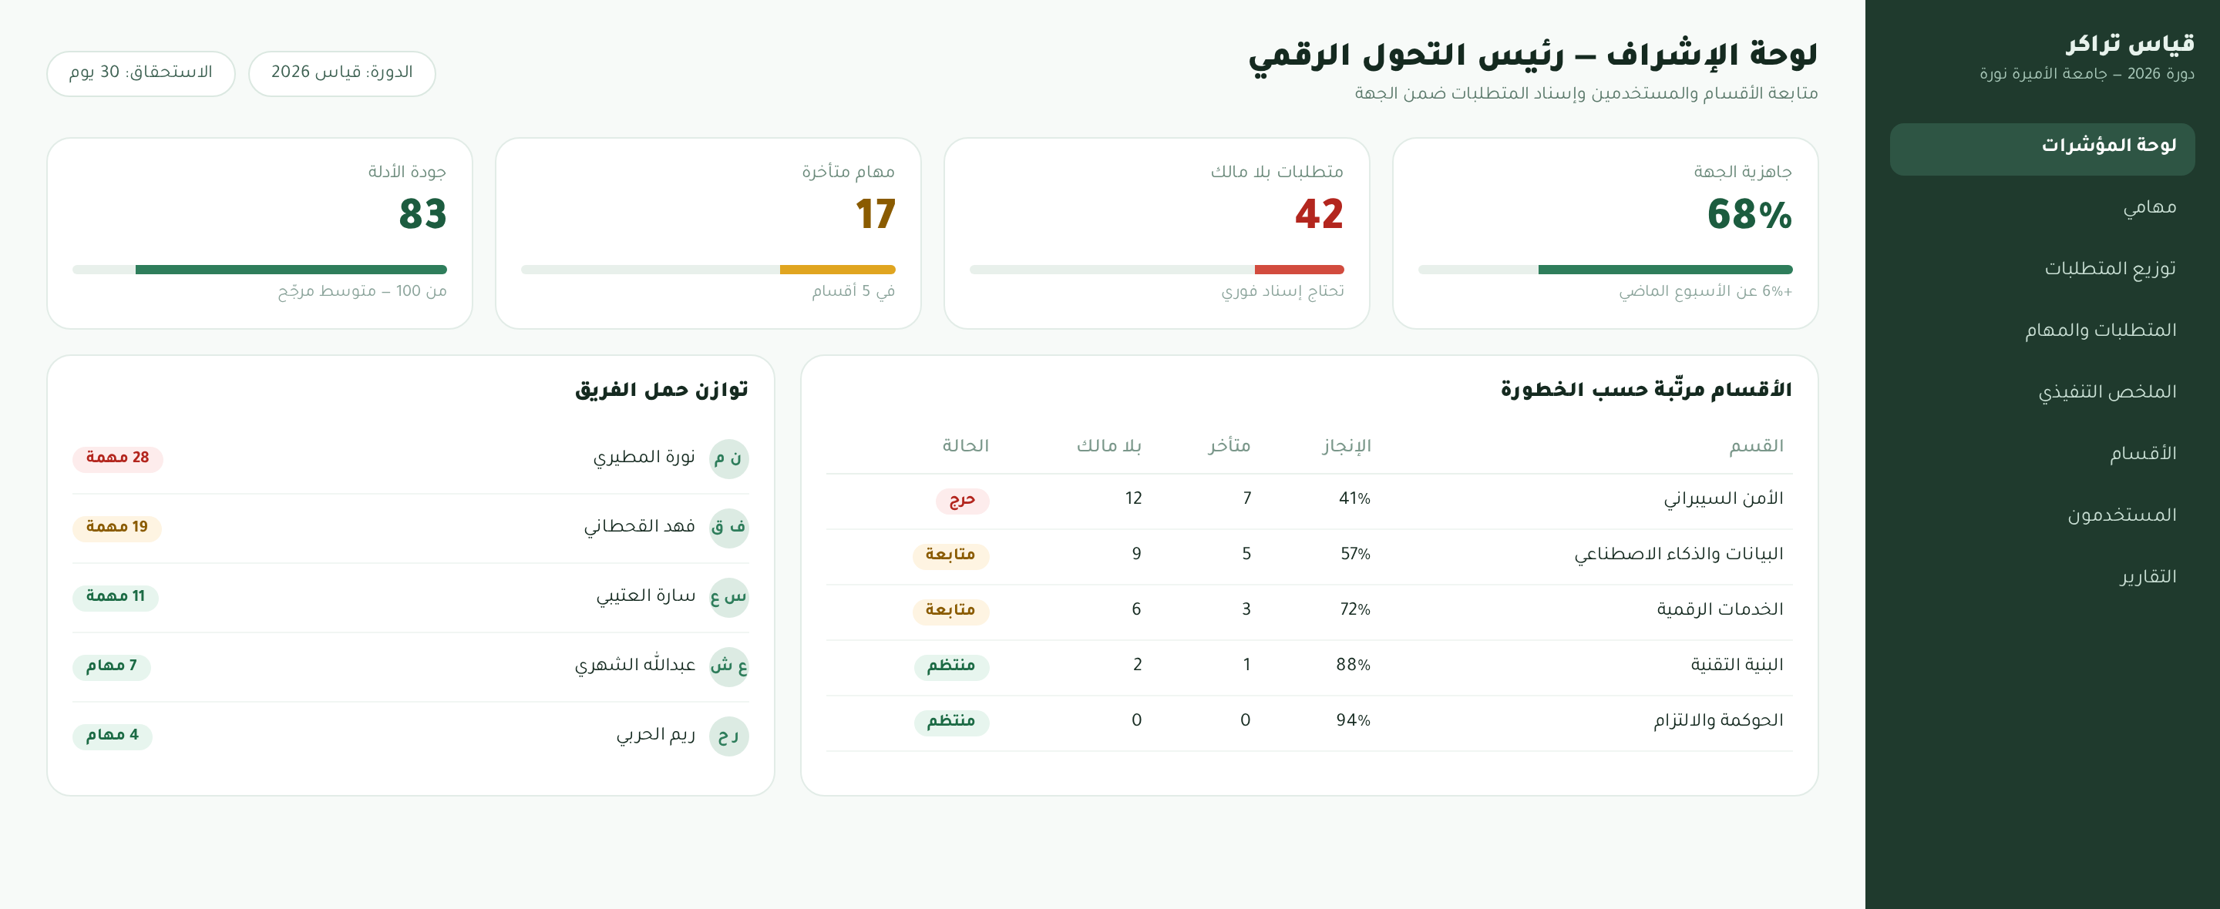Click the ع ش avatar for عبدالله الشهري
The height and width of the screenshot is (909, 2220).
click(x=728, y=666)
